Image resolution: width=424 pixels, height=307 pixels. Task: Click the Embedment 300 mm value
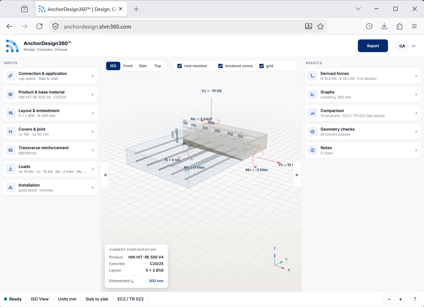tap(156, 281)
